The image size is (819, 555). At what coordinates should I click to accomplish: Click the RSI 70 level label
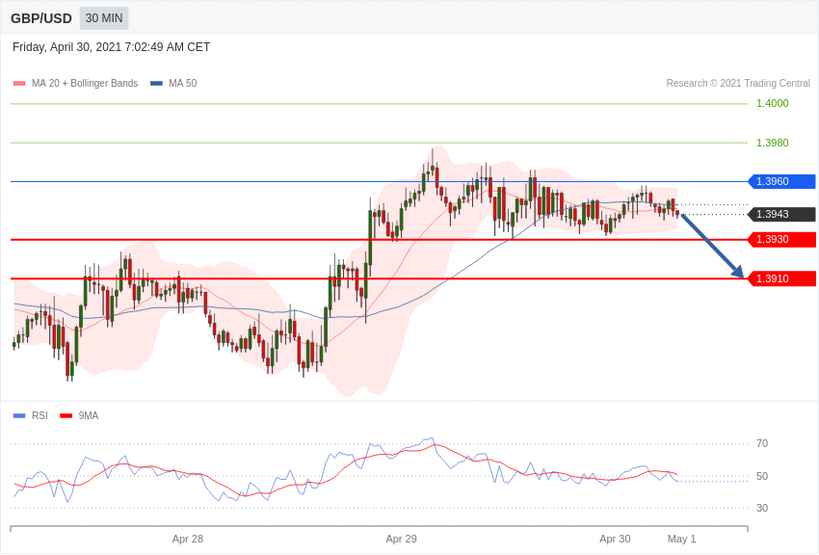tap(762, 443)
